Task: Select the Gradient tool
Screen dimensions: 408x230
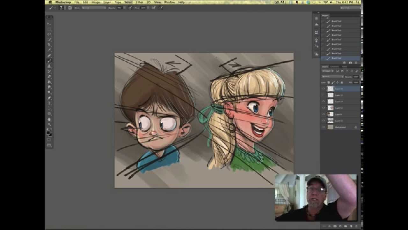Action: 49,82
